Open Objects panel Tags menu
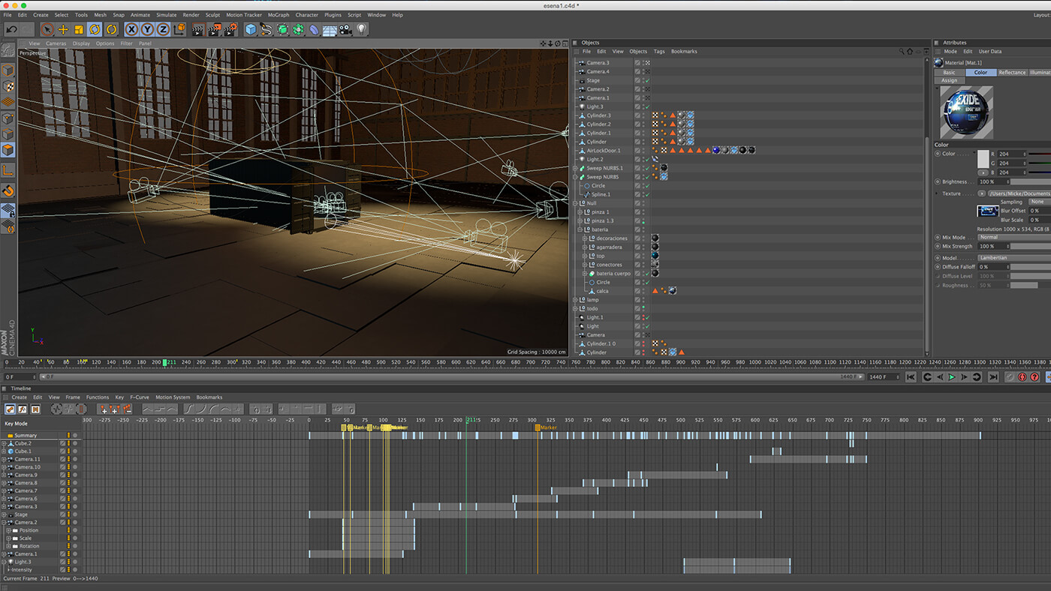Screen dimensions: 1051x591 [x=659, y=52]
